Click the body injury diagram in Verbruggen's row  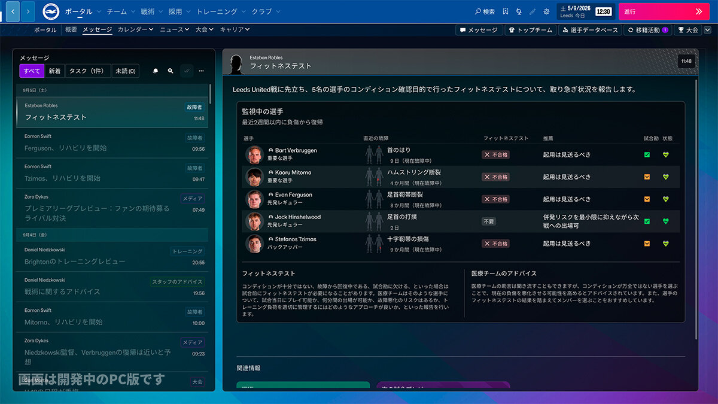[x=374, y=154]
